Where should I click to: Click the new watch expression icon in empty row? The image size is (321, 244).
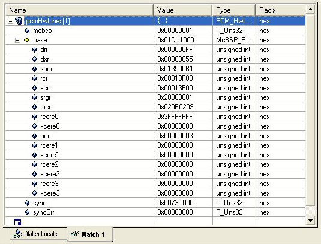(17, 222)
